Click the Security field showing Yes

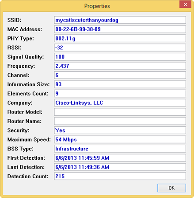pos(120,130)
